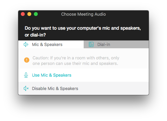Click the microphone icon beside Use Mic & Speakers

[x=26, y=75]
